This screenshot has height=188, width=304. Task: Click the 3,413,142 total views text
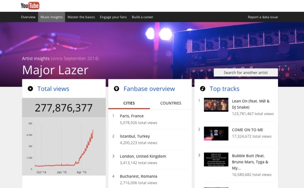click(x=139, y=163)
